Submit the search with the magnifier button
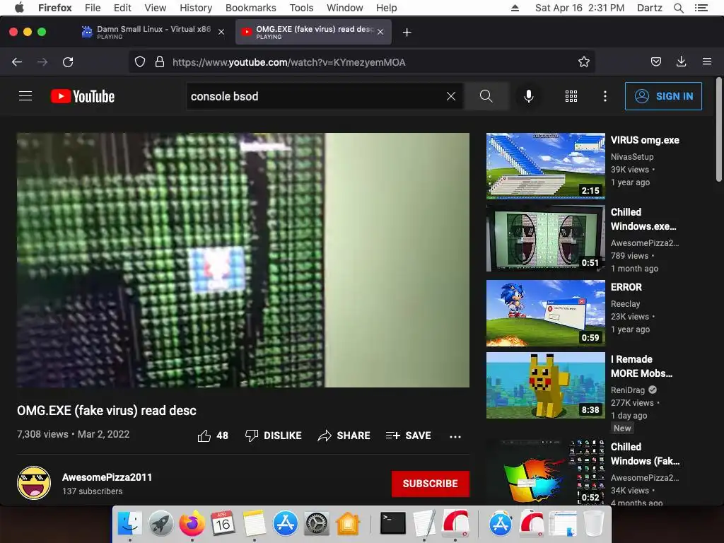This screenshot has width=724, height=543. tap(486, 96)
